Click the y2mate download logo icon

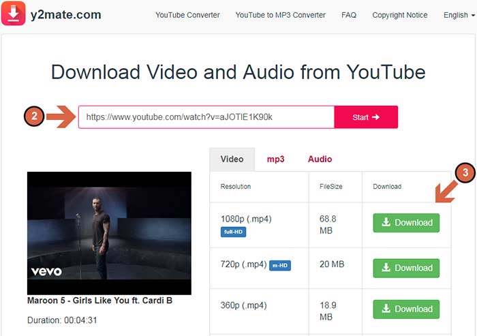tap(13, 14)
